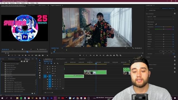Toggle Basic Correction checkbox

pyautogui.click(x=175, y=14)
